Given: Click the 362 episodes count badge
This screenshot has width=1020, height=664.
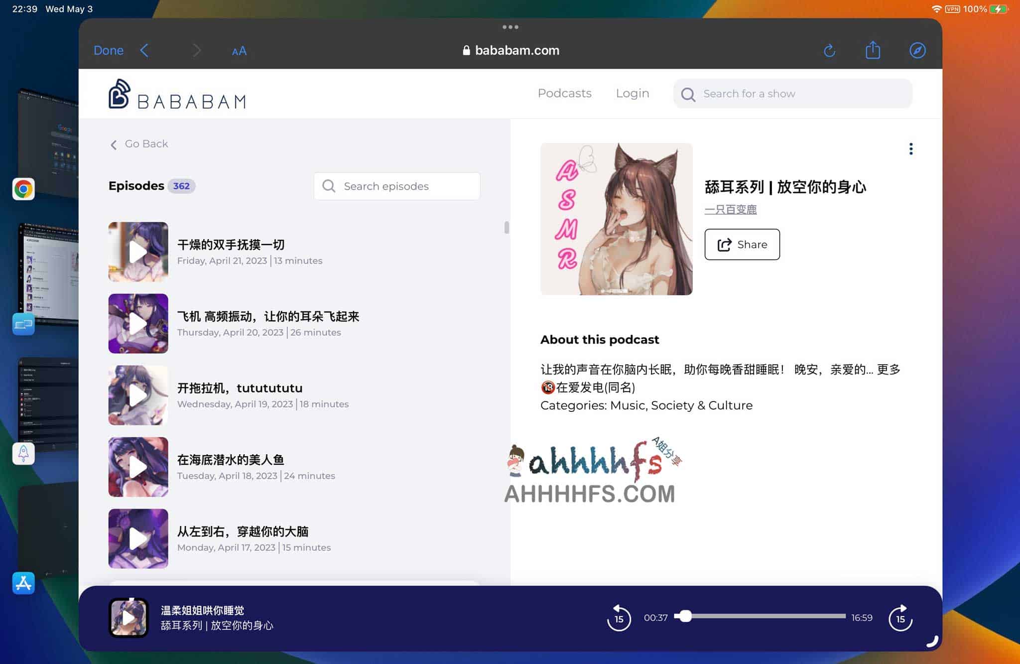Looking at the screenshot, I should click(181, 186).
